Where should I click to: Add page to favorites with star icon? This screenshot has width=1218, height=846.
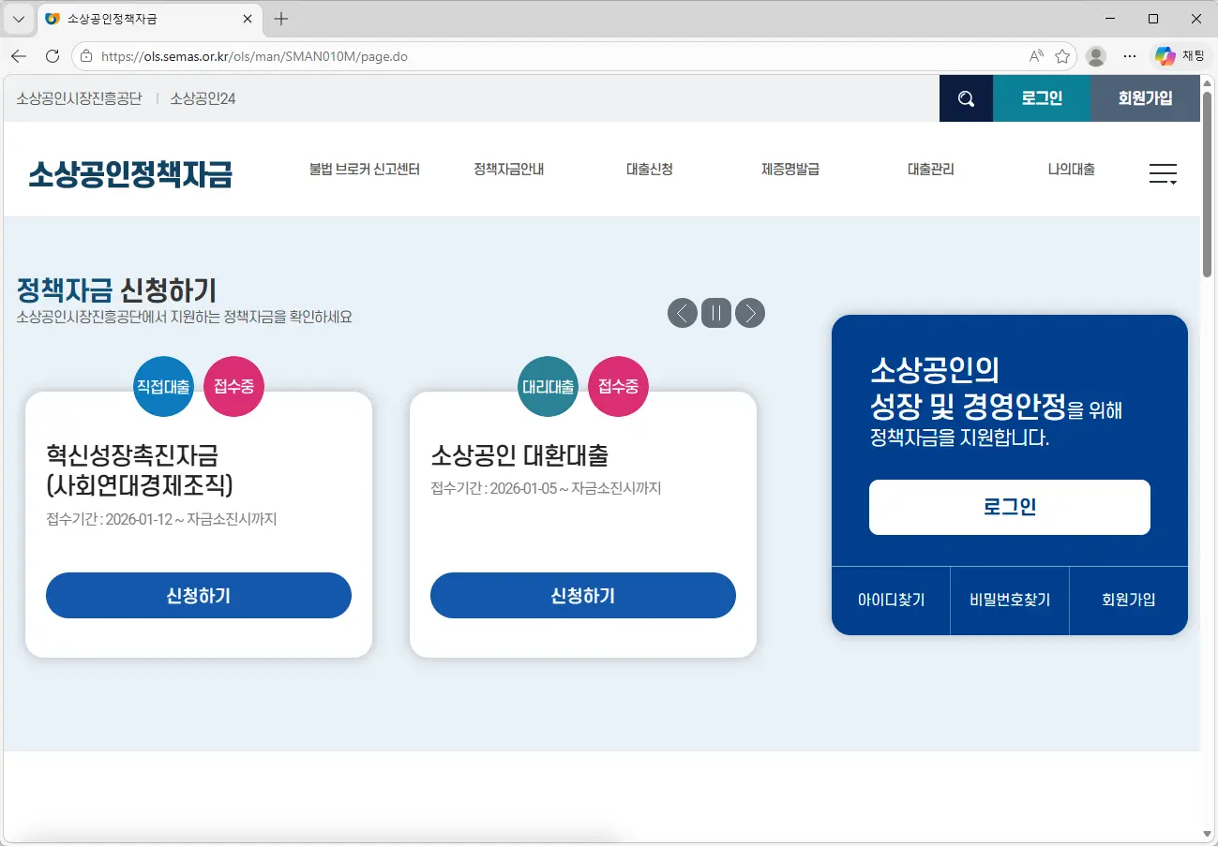1062,55
